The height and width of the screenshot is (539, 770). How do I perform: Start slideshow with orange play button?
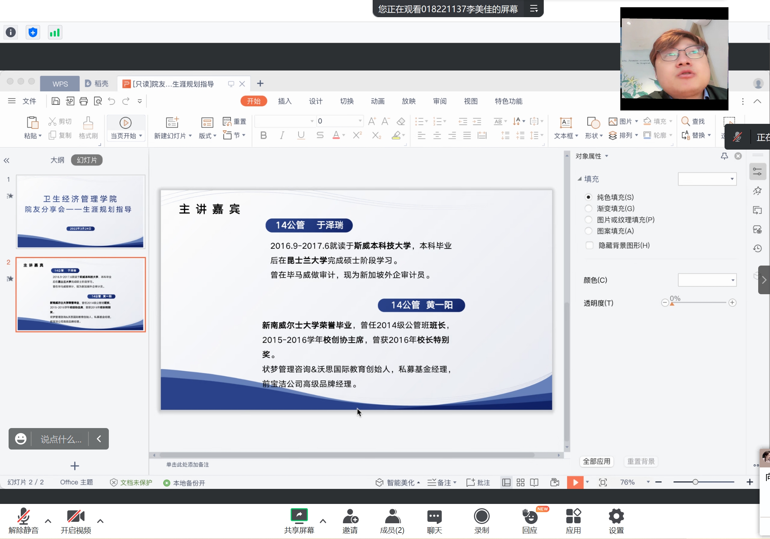point(575,482)
